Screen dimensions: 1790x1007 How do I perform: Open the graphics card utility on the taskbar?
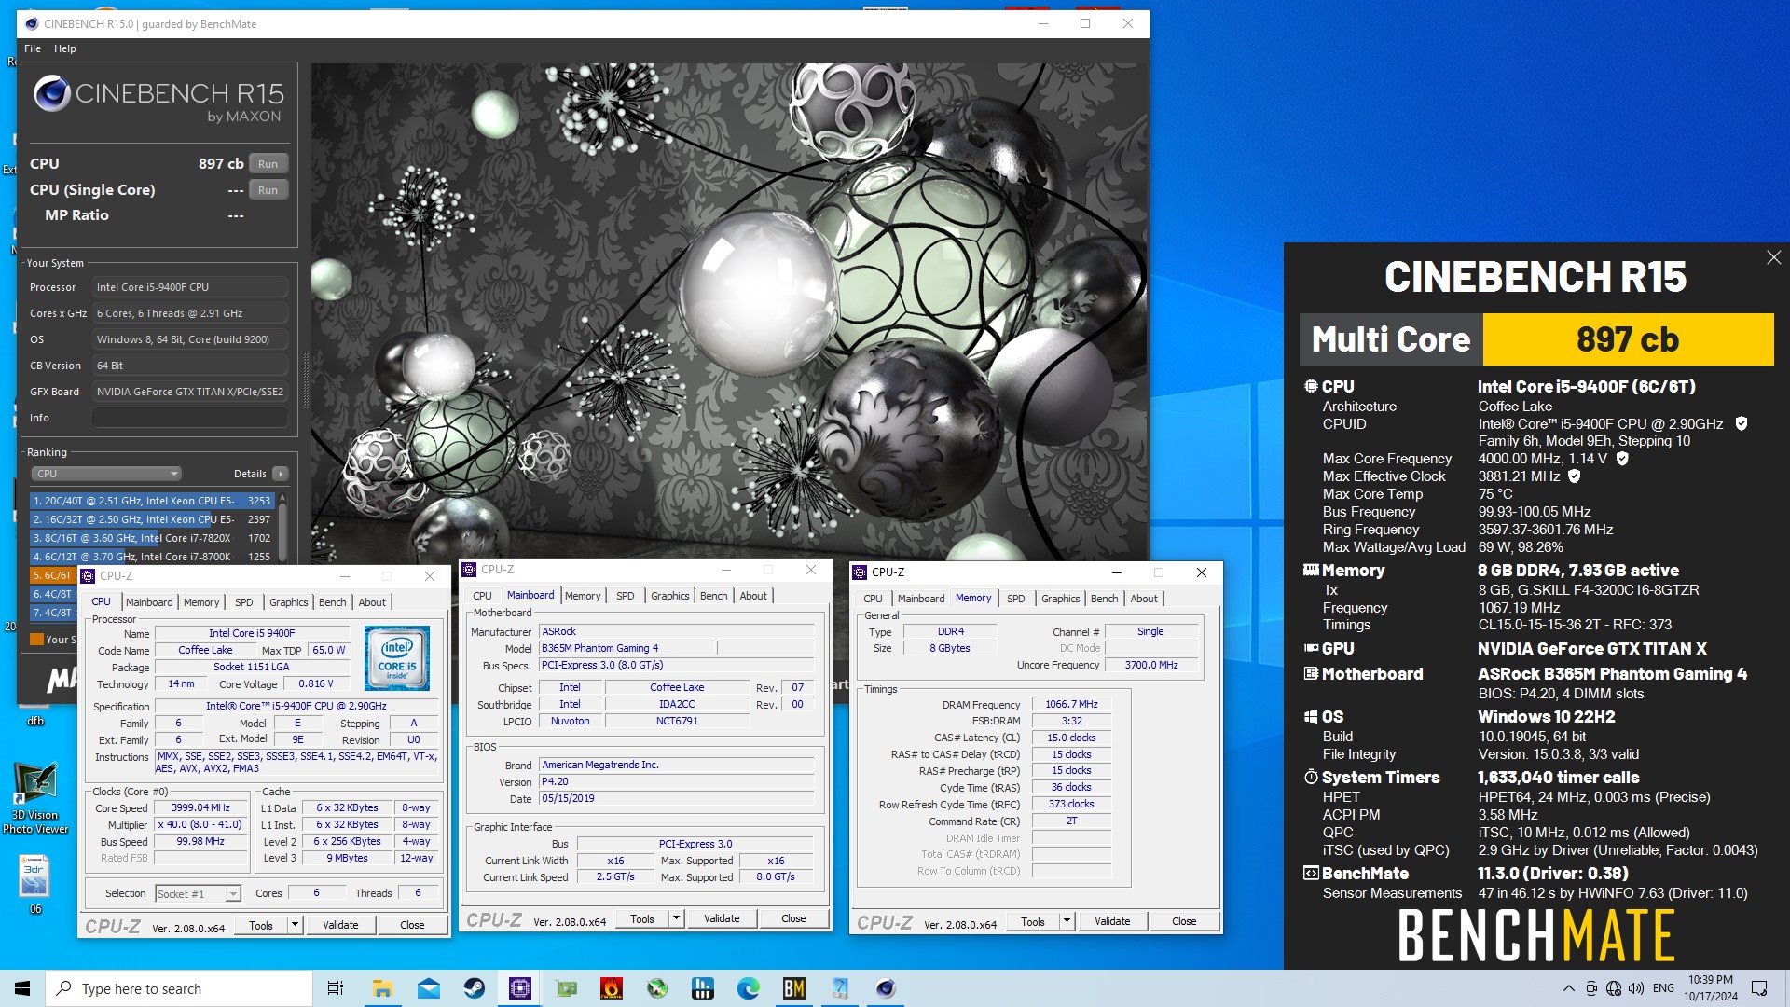point(566,988)
